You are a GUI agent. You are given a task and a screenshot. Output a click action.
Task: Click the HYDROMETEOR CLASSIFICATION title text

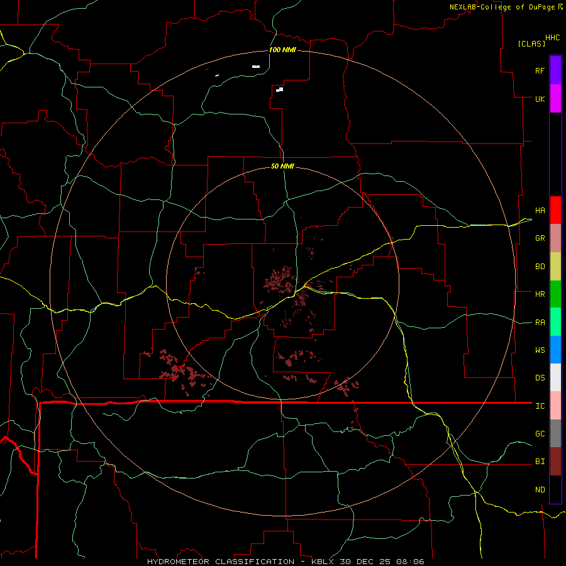[x=221, y=562]
